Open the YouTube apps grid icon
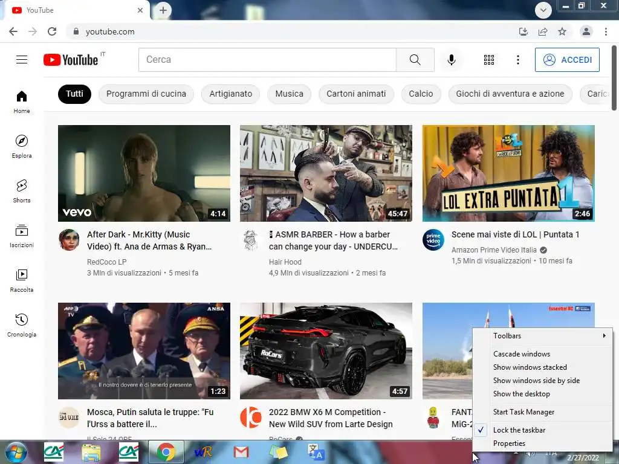Screen dimensions: 619x464 (488, 60)
